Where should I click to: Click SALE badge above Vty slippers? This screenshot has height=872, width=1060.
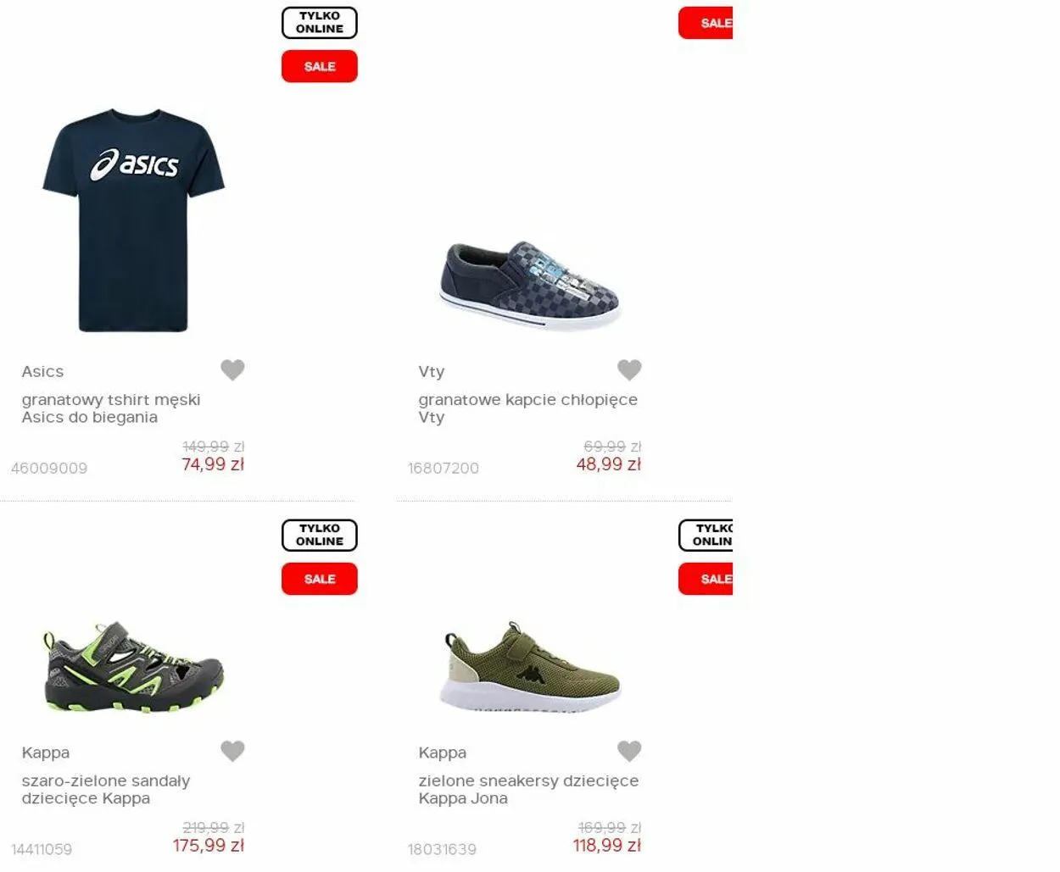706,23
